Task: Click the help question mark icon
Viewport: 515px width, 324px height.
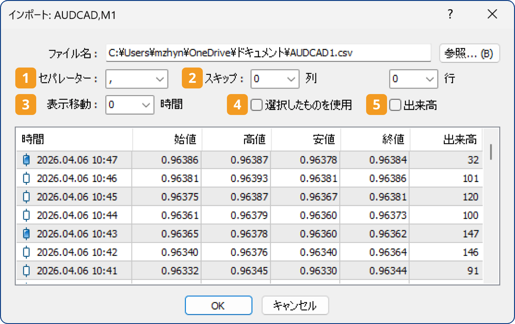Action: (x=450, y=14)
